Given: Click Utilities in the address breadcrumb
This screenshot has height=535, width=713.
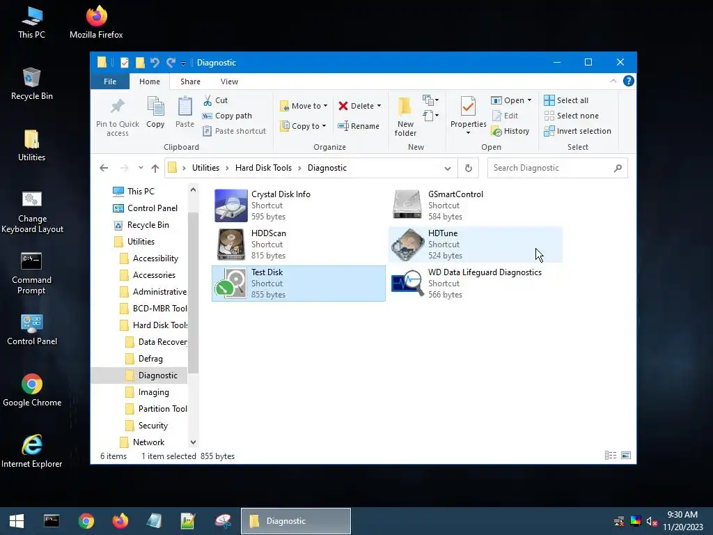Looking at the screenshot, I should tap(205, 168).
